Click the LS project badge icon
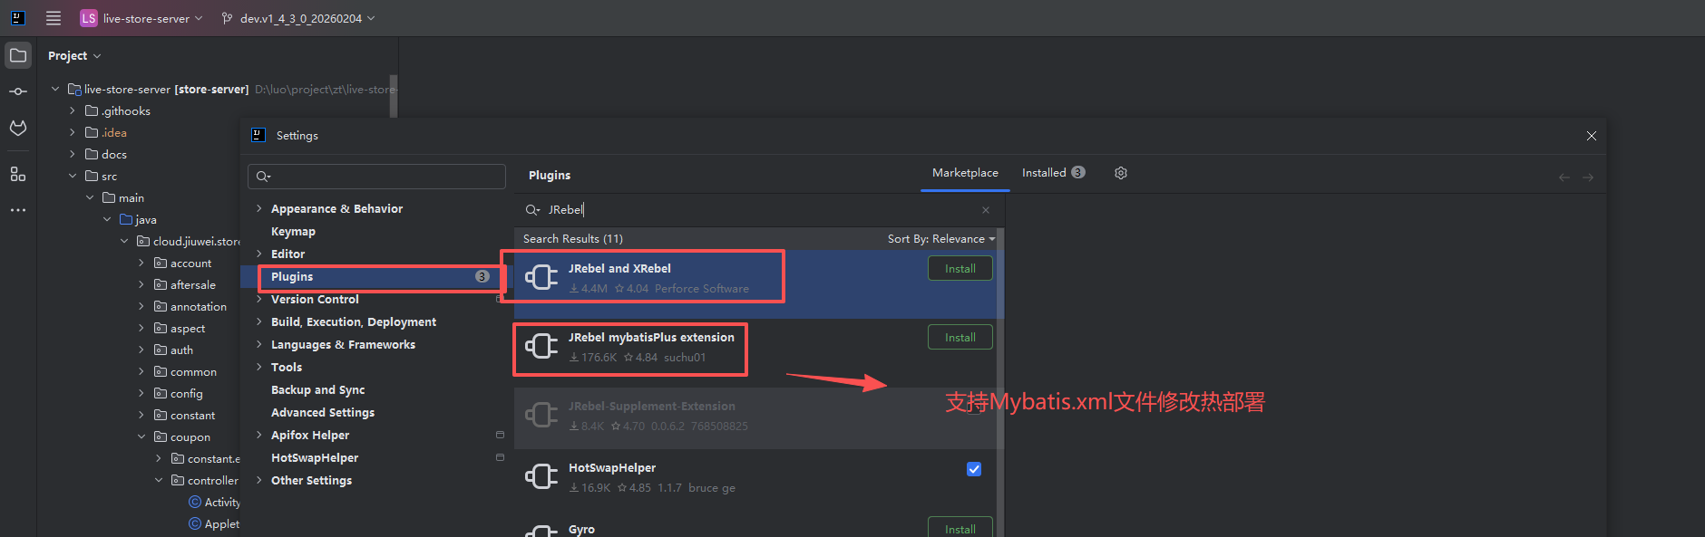The height and width of the screenshot is (537, 1705). pos(89,18)
